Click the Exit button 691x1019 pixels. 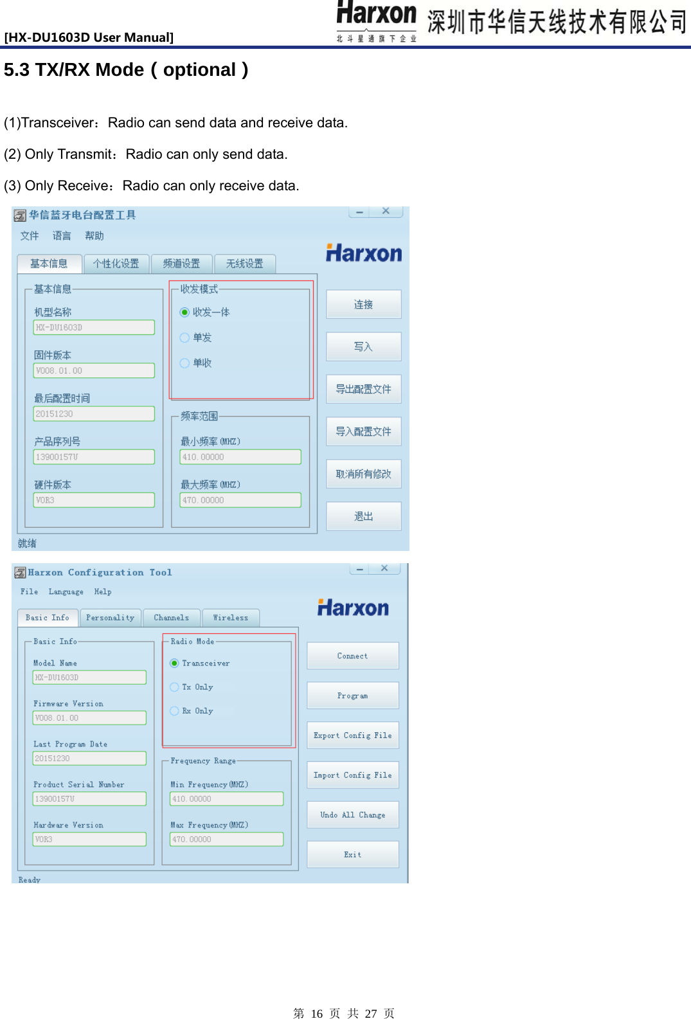click(353, 854)
